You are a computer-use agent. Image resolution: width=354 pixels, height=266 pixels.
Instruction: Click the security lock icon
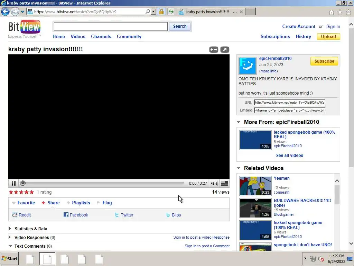pos(161,11)
